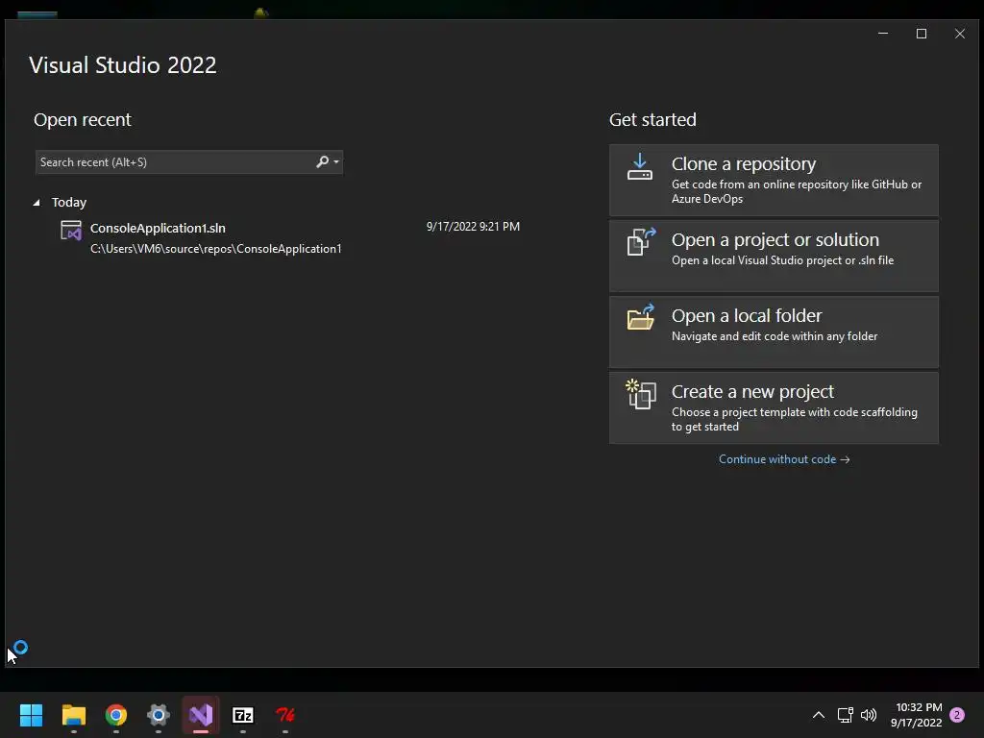Click the Create a new project icon

[x=641, y=393]
